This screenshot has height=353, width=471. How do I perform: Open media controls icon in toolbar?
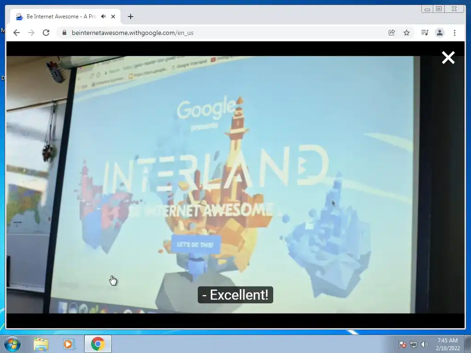coord(425,33)
